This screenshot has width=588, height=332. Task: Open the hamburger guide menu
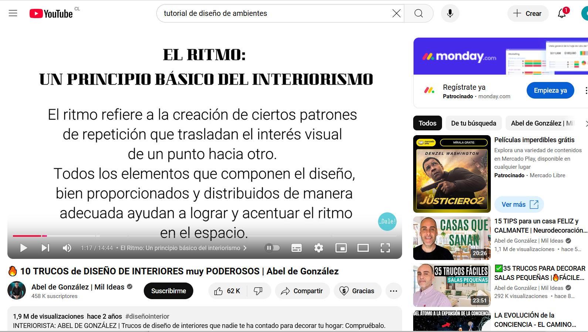13,13
